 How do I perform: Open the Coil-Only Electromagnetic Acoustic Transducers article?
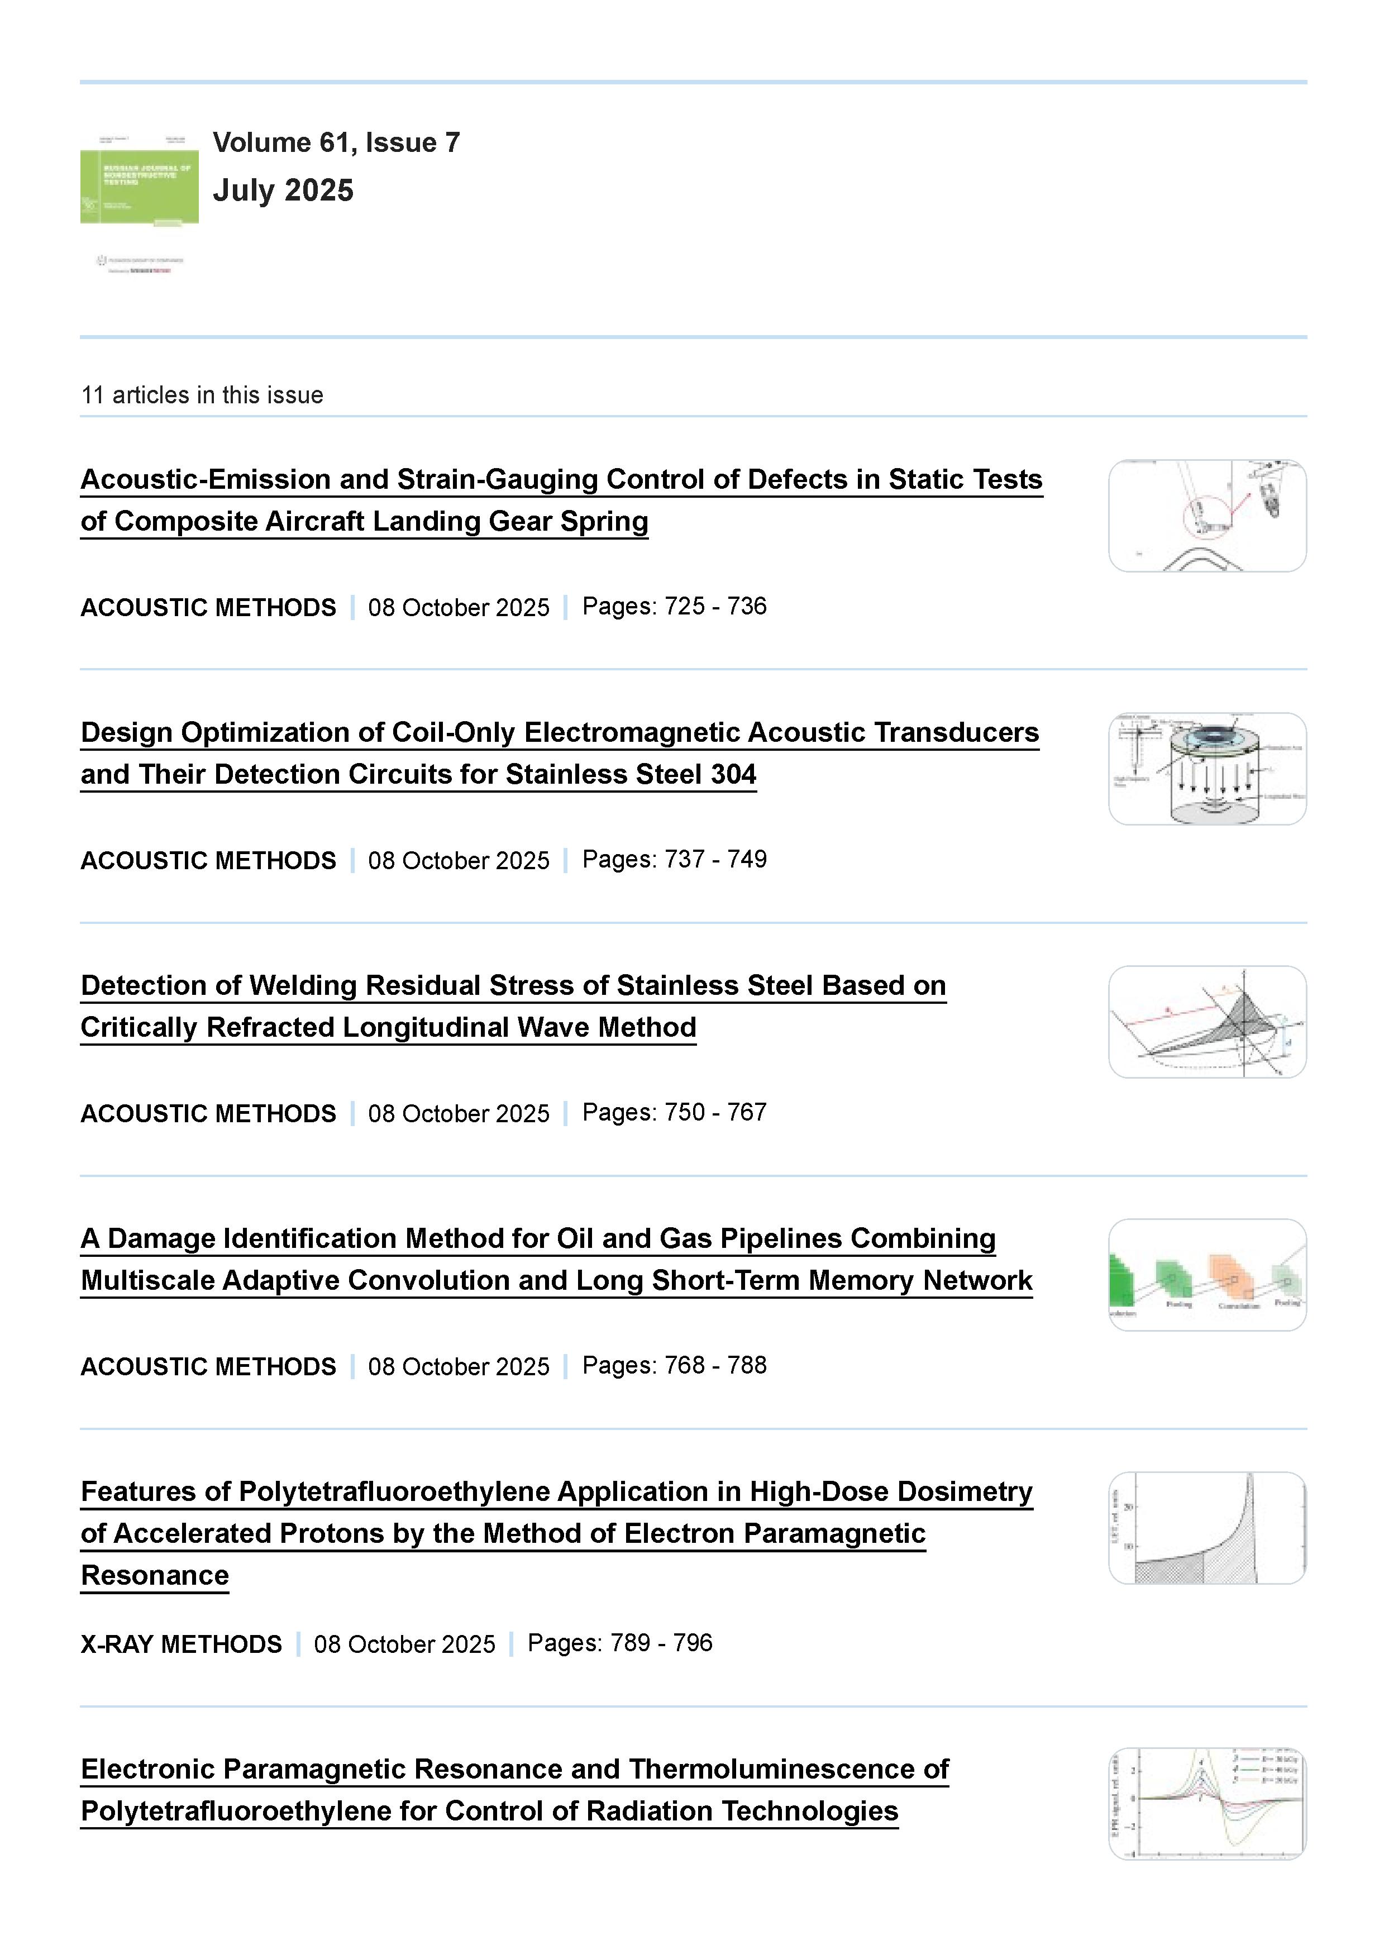(x=559, y=733)
